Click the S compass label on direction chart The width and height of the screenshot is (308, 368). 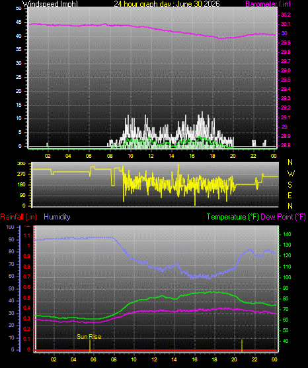(x=289, y=185)
